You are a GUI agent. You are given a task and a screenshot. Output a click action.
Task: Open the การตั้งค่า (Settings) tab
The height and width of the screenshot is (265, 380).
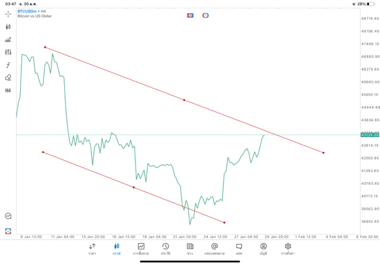pyautogui.click(x=288, y=248)
